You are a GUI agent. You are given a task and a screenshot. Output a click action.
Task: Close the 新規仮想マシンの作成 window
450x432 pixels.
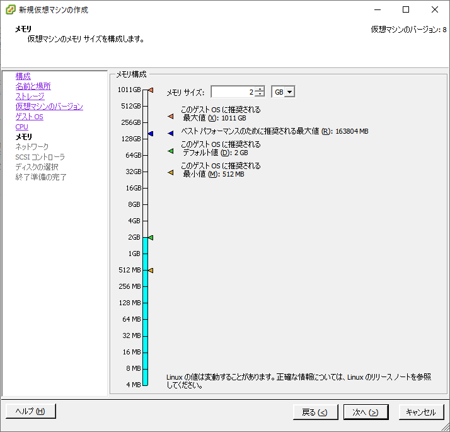[x=435, y=9]
